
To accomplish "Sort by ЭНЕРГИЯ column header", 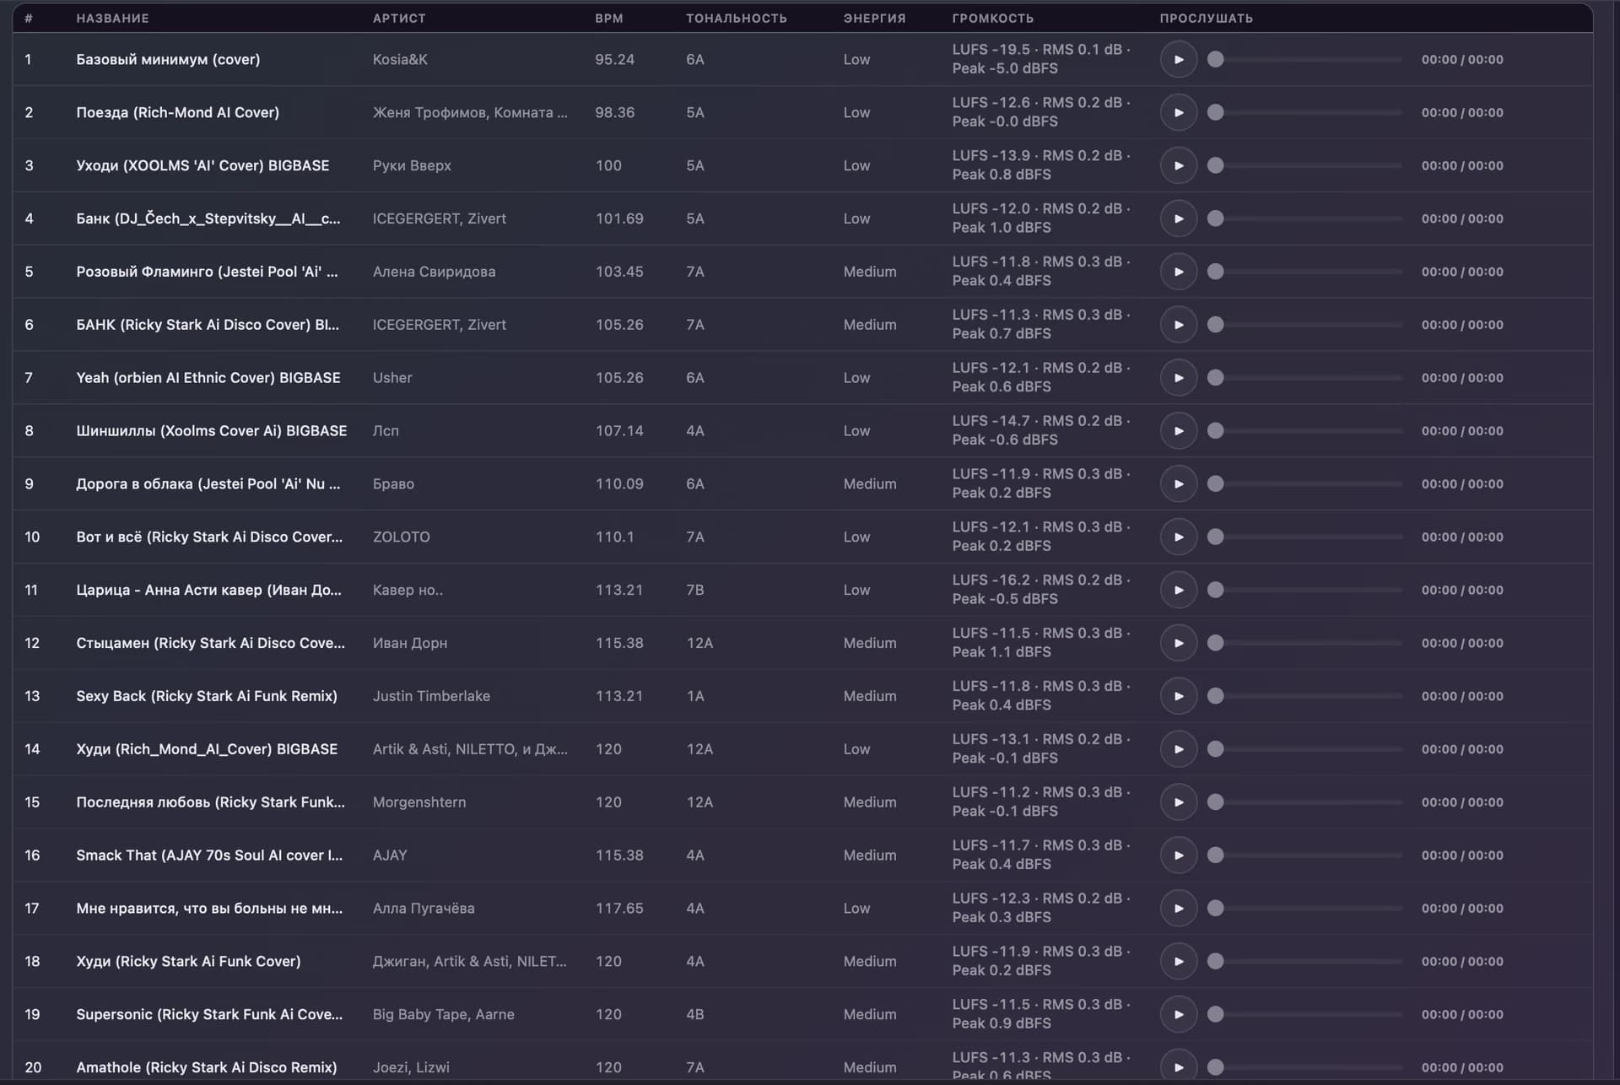I will coord(874,18).
